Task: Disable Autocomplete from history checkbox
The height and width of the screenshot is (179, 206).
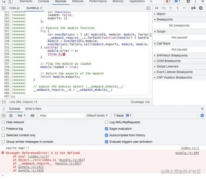Action: pos(107,135)
